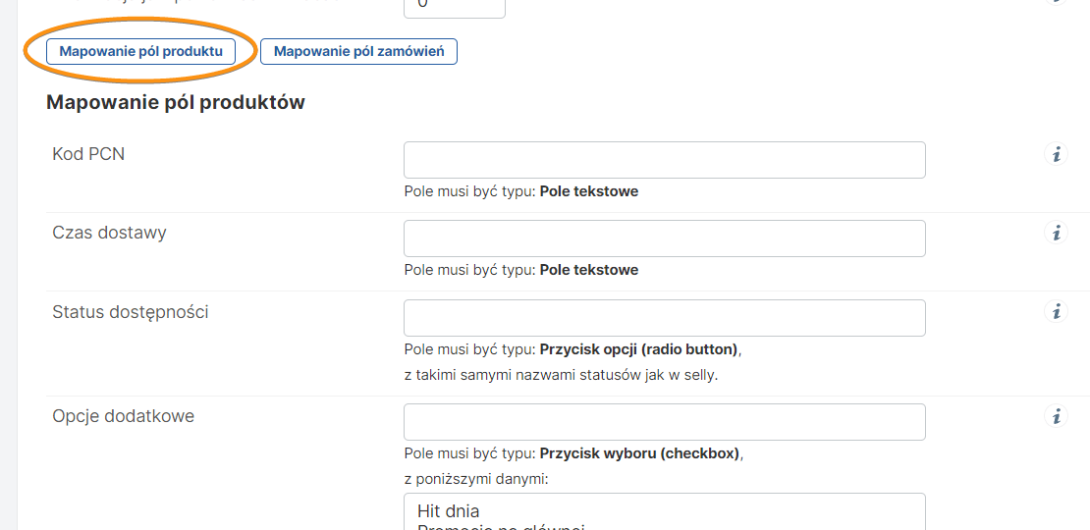Screen dimensions: 1090x530
Task: Click the 'Mapowanie pól produktów' section heading
Action: point(175,102)
